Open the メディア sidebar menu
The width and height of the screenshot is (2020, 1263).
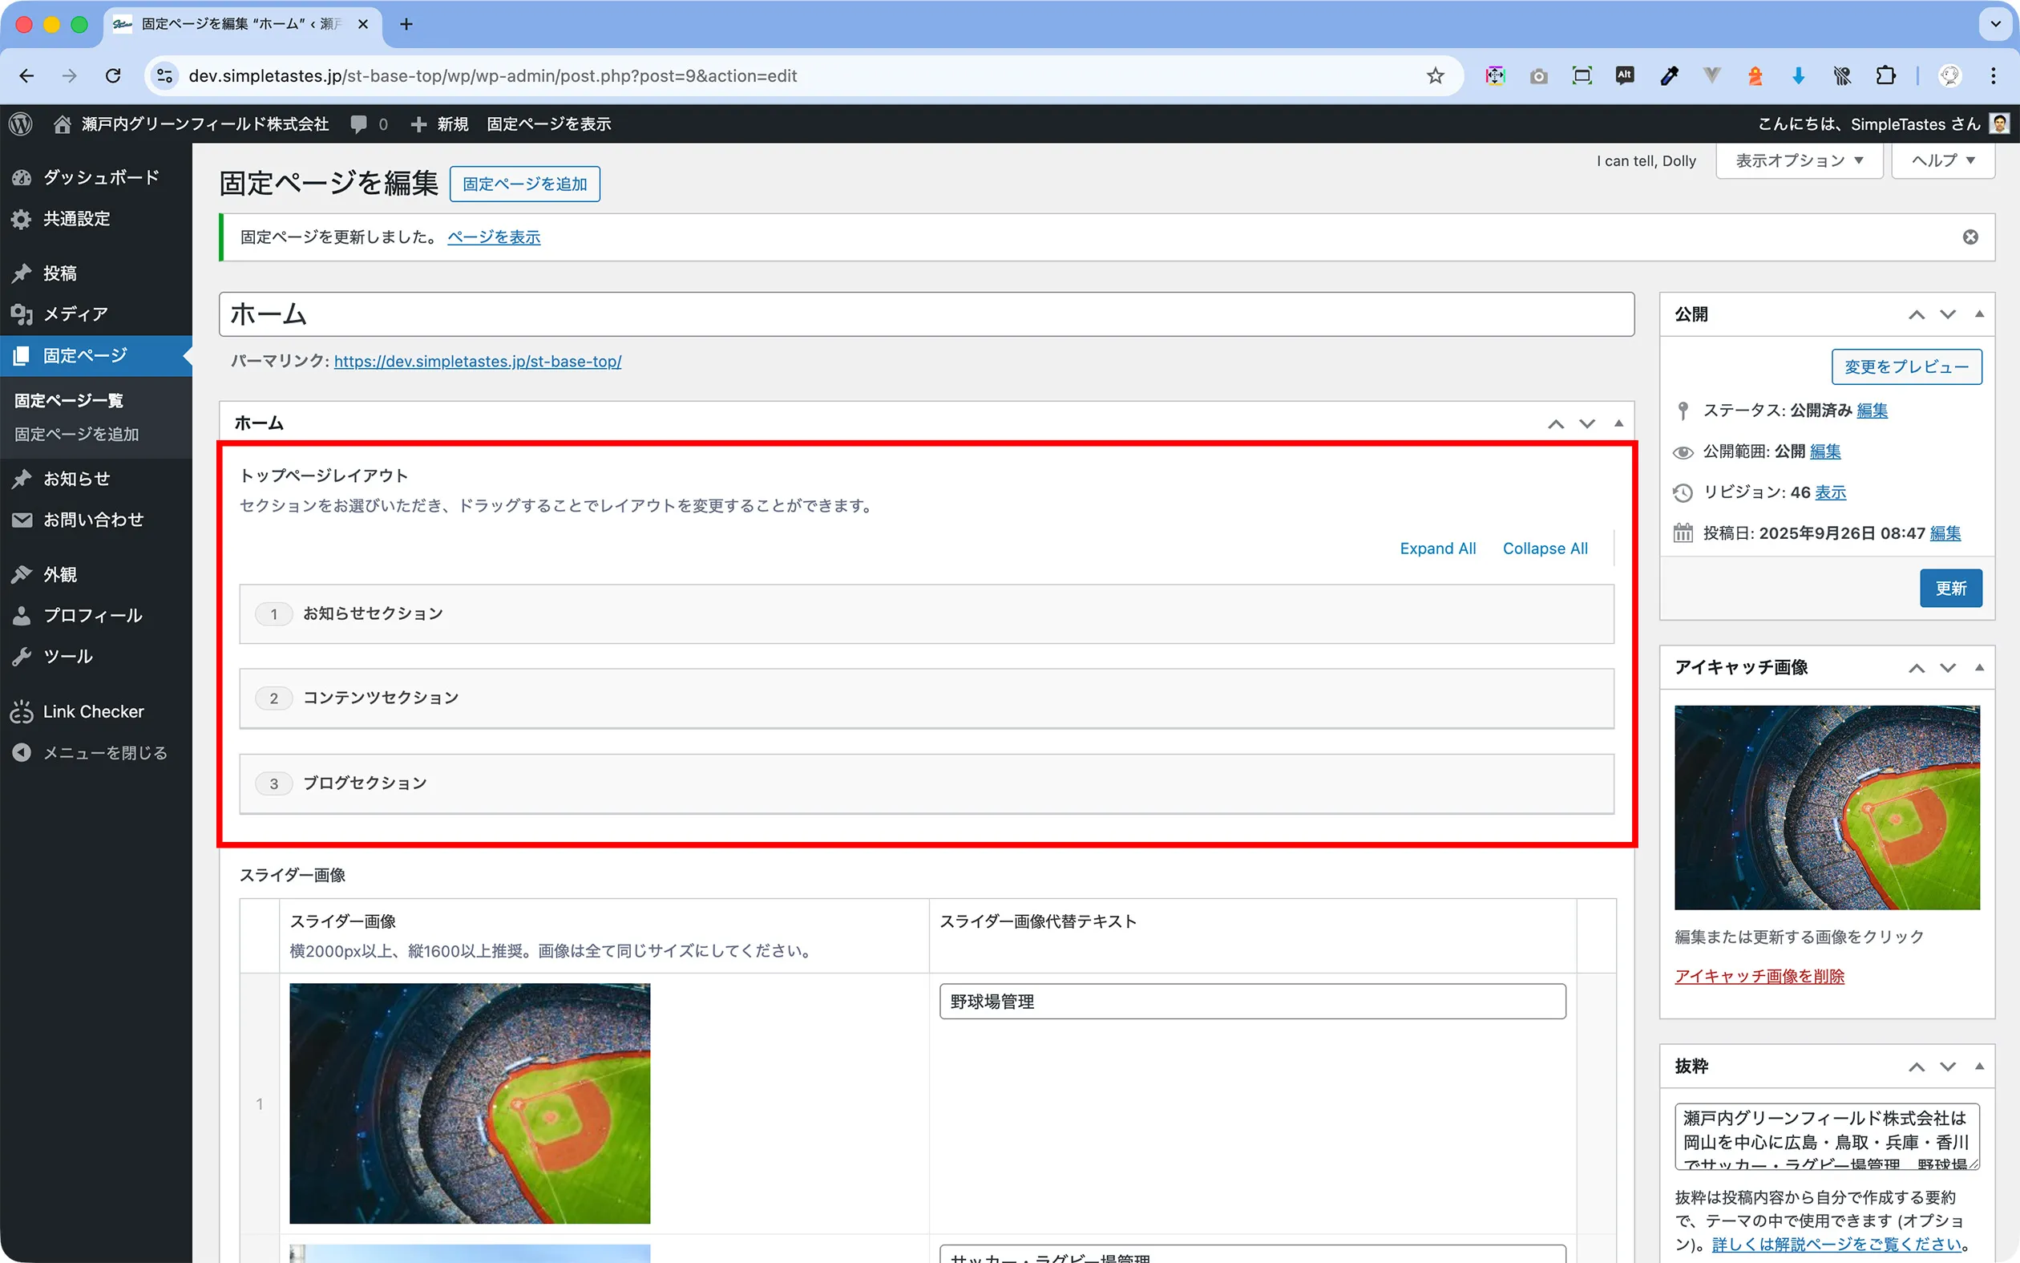pos(75,314)
